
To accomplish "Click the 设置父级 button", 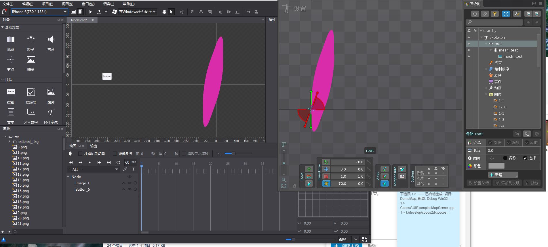I will [479, 183].
